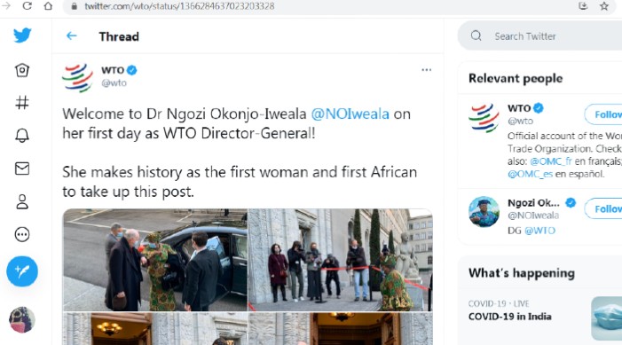Open Notifications bell icon
This screenshot has width=622, height=345.
click(22, 136)
